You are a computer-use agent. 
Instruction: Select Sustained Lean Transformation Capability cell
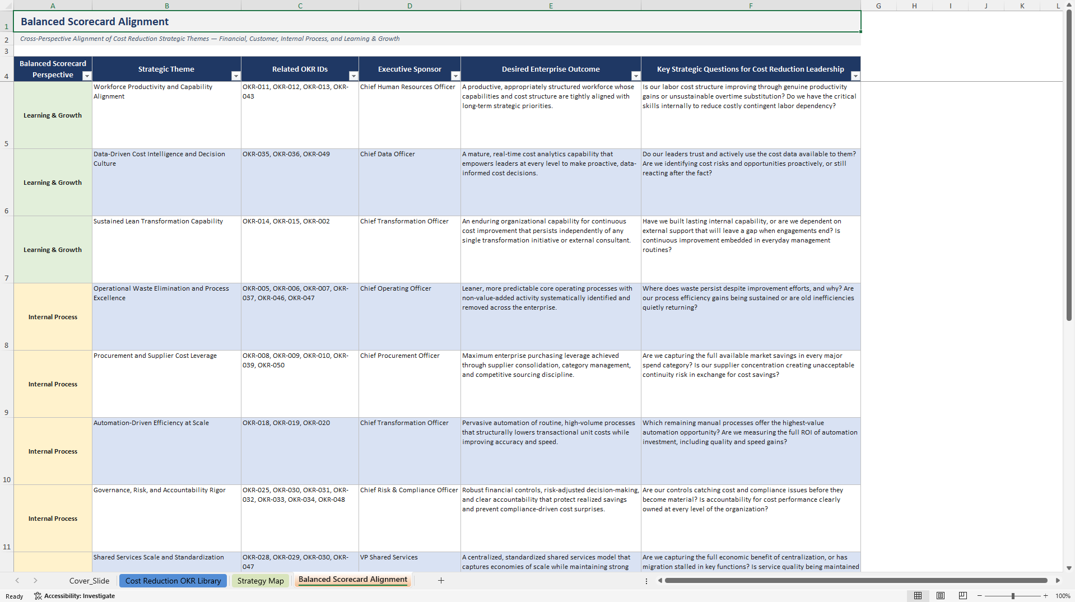pos(166,250)
